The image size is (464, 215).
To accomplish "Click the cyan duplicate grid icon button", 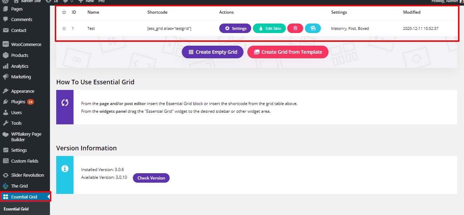I will click(313, 28).
